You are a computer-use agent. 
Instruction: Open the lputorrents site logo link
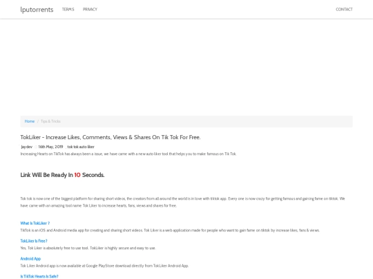tap(37, 10)
